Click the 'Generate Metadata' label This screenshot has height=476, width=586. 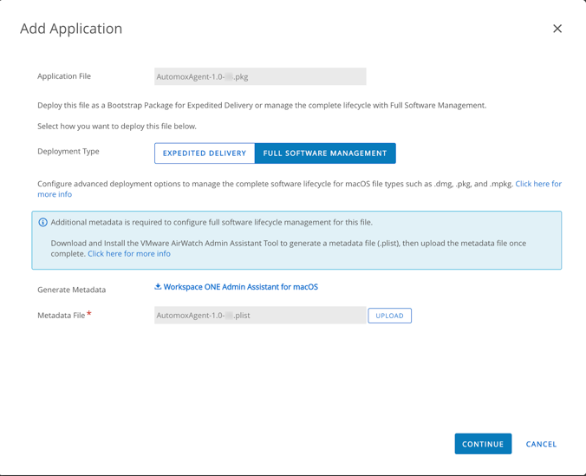click(x=71, y=290)
